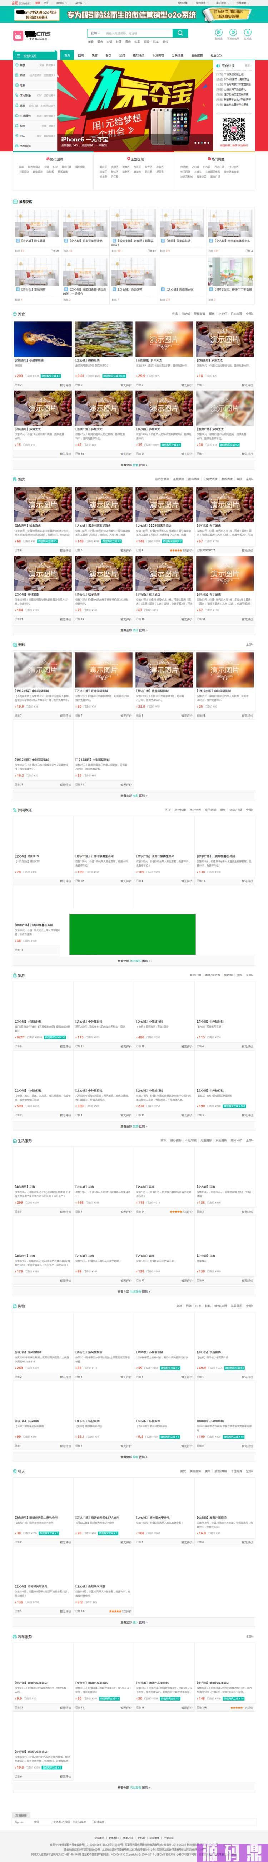268x1862 pixels.
Task: Open 查看全部 美食 团购 link
Action: click(x=134, y=465)
